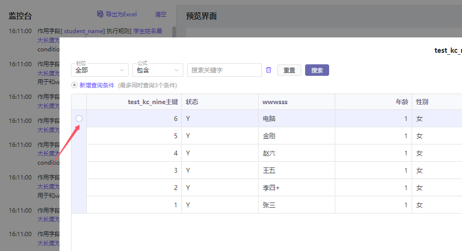Click the cell 张三
This screenshot has width=462, height=251.
[296, 205]
